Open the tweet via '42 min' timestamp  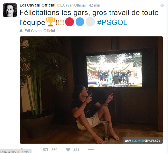pos(94,5)
